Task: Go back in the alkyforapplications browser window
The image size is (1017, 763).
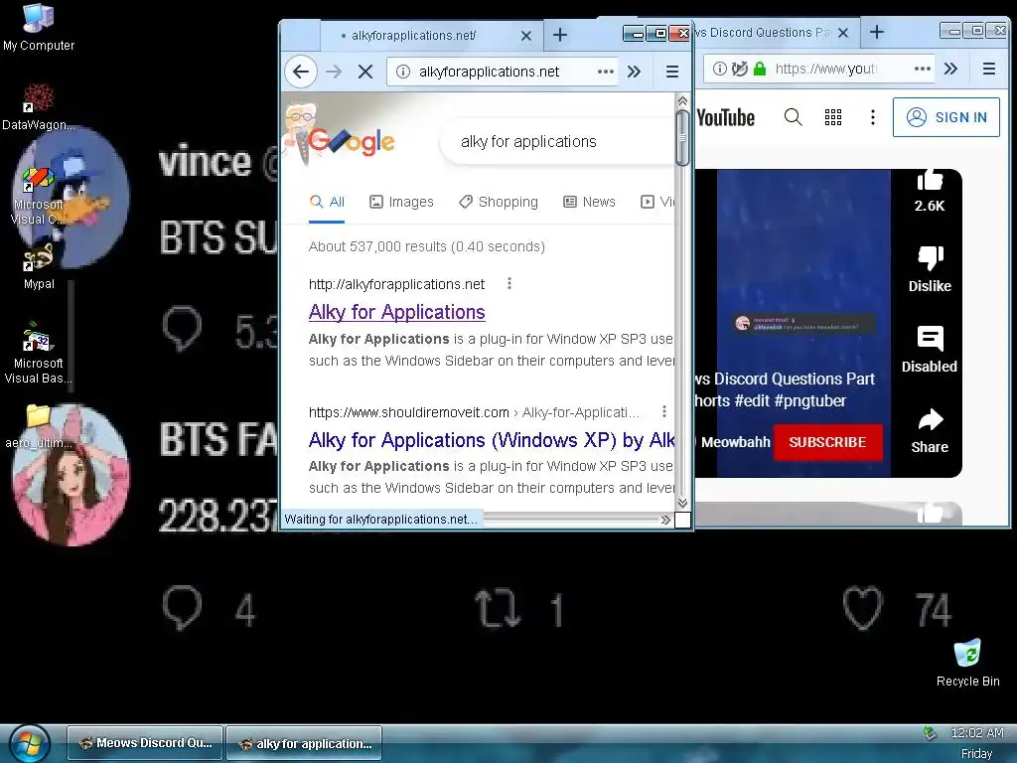Action: [300, 72]
